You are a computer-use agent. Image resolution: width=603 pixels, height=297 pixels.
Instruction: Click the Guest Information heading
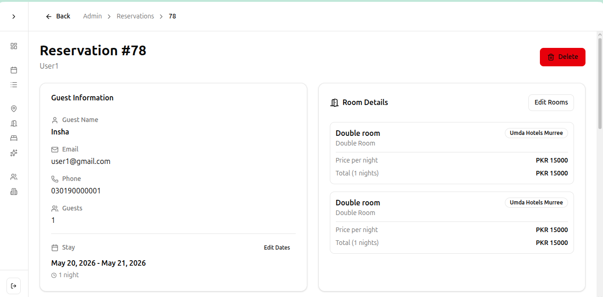(82, 98)
